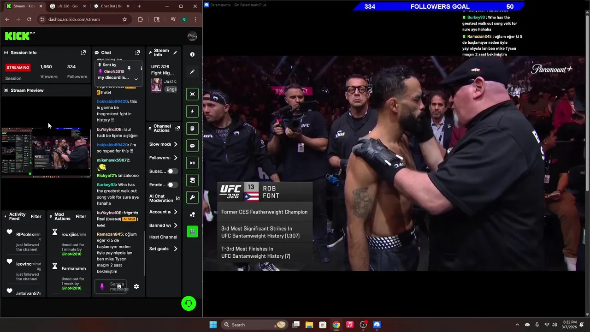Click Ramazan845 username in chat panel
The width and height of the screenshot is (590, 332).
click(x=110, y=234)
